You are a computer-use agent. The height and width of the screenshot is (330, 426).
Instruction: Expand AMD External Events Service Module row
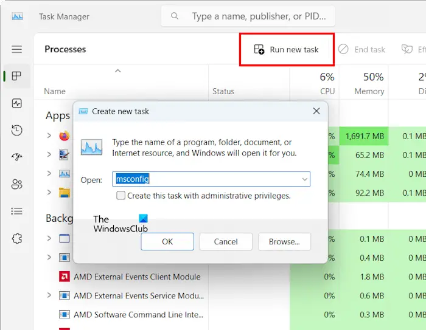49,295
